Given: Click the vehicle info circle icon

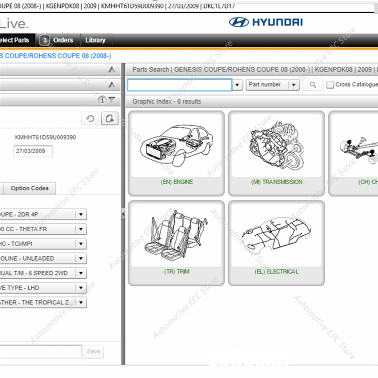Looking at the screenshot, I should 102,100.
